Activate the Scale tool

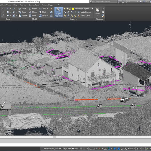click(33, 16)
